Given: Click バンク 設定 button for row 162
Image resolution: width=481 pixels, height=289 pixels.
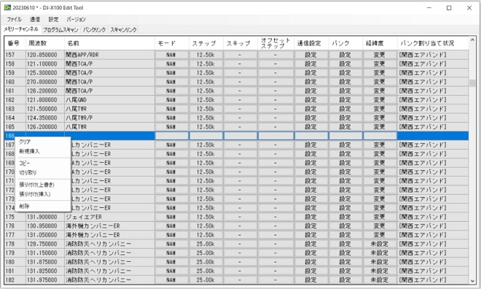Looking at the screenshot, I should coord(345,100).
